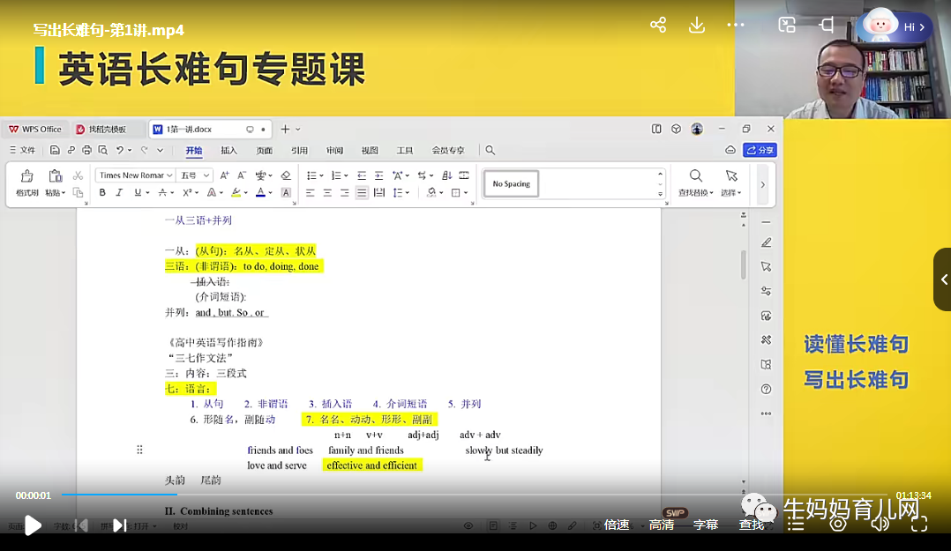Toggle strikethrough formatting
Screen dimensions: 951x551
click(x=162, y=193)
